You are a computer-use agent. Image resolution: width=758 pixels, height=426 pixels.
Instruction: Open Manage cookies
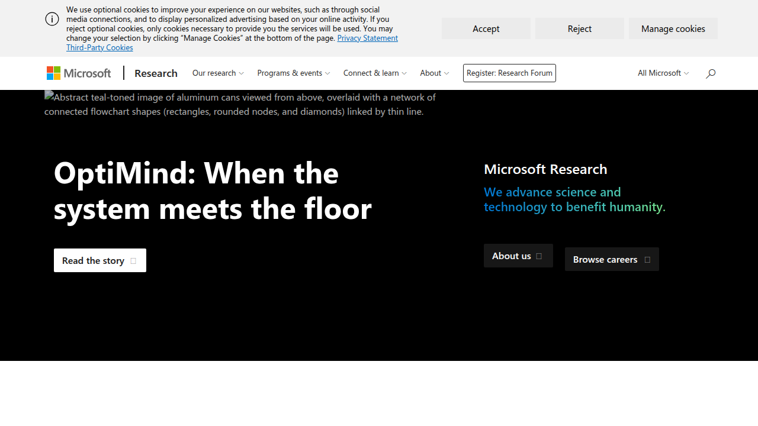click(673, 28)
